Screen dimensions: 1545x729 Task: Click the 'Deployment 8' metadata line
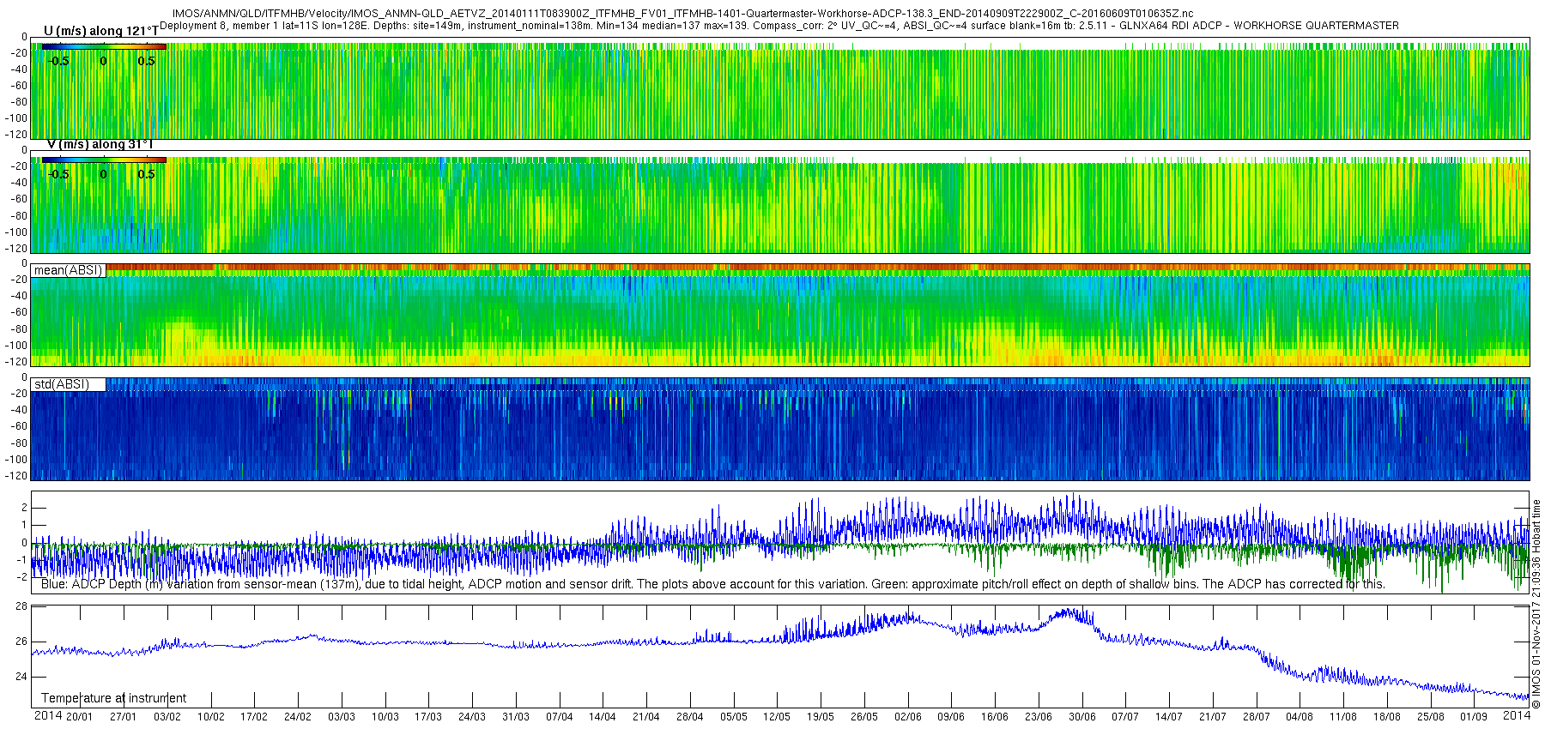point(779,26)
